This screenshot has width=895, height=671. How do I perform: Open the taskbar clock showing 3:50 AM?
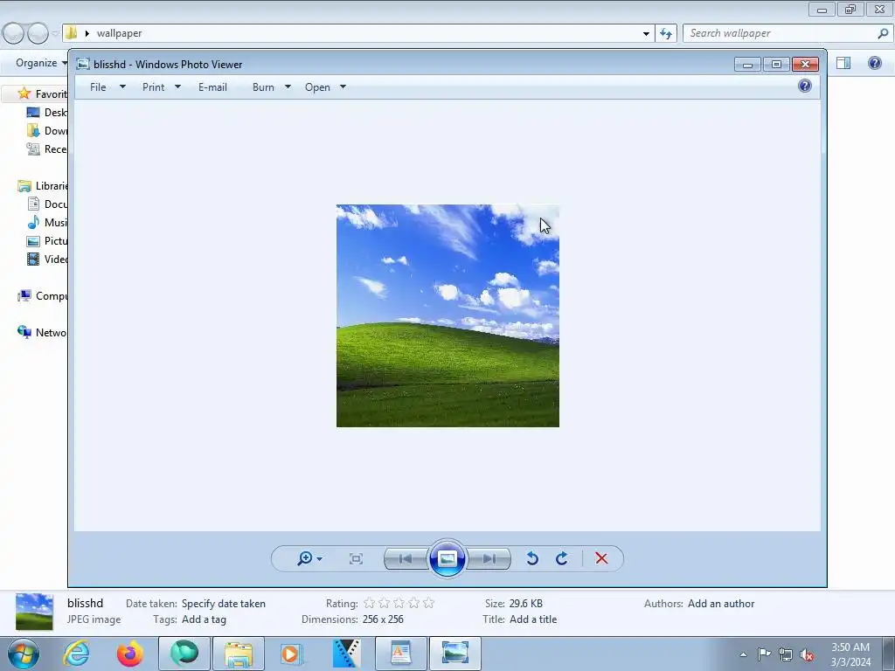tap(850, 654)
